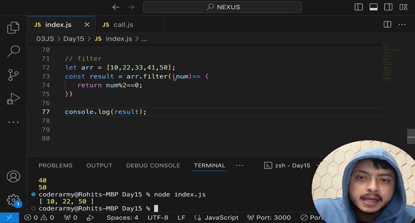The width and height of the screenshot is (415, 223).
Task: Select the zsh - Day15 terminal instance
Action: point(287,165)
